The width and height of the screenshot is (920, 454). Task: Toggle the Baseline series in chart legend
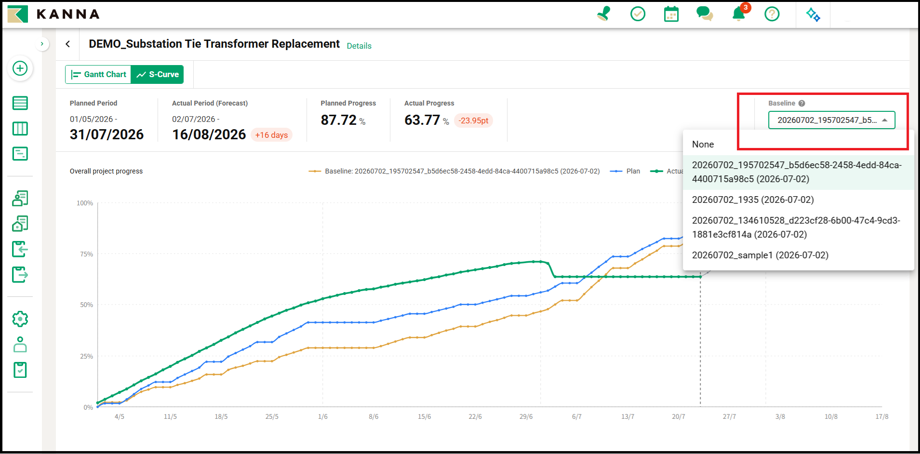(454, 171)
